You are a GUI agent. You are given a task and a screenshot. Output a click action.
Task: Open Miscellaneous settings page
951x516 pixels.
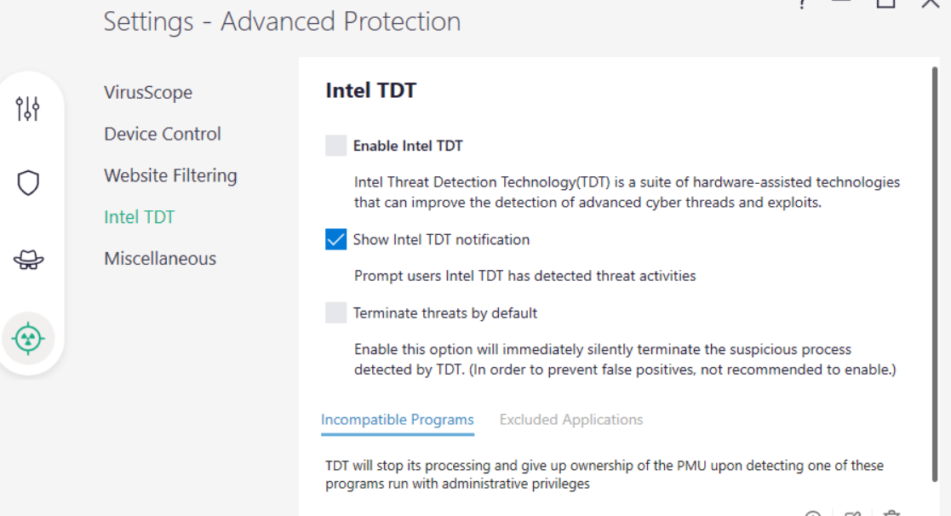[x=160, y=258]
